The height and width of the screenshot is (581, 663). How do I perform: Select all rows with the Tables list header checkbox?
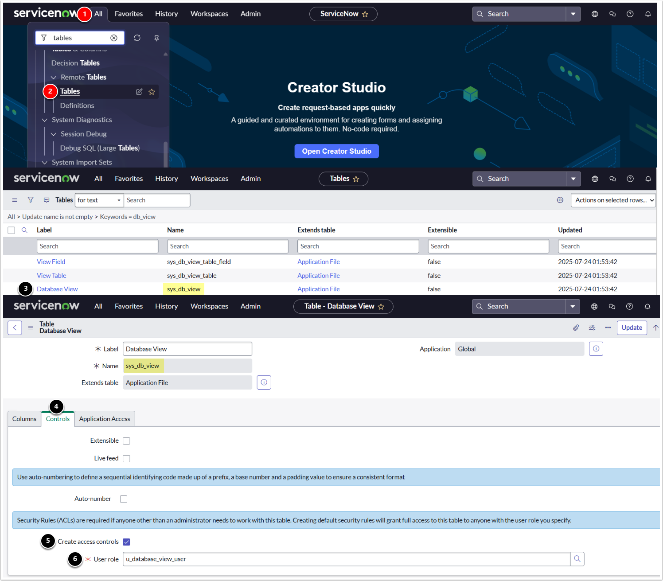pyautogui.click(x=12, y=230)
